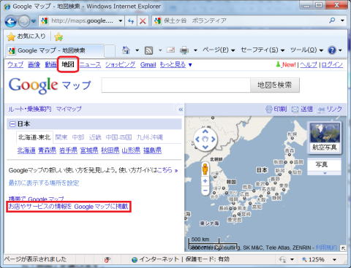Select the 近畿 region tab

95,137
